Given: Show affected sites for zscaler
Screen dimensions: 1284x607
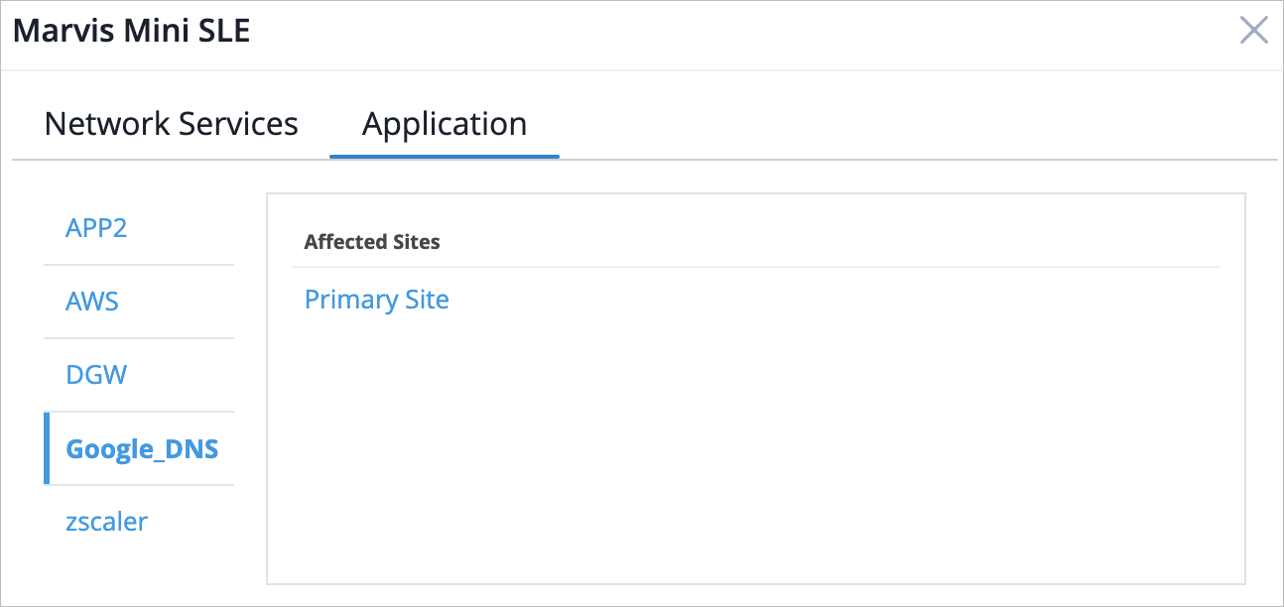Looking at the screenshot, I should tap(106, 522).
